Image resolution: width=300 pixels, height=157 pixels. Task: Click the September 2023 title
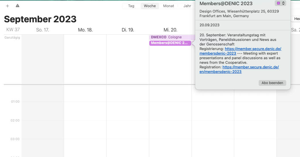(40, 19)
